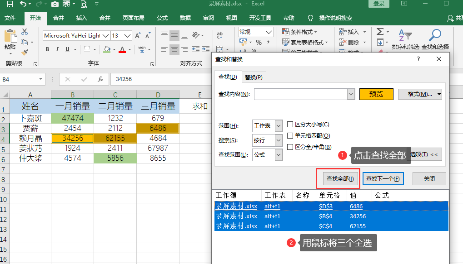Toggle Underline formatting
463x264 pixels.
click(x=67, y=49)
